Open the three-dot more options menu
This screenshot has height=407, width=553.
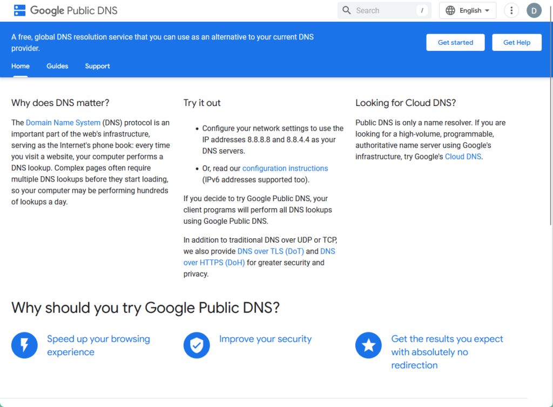511,10
